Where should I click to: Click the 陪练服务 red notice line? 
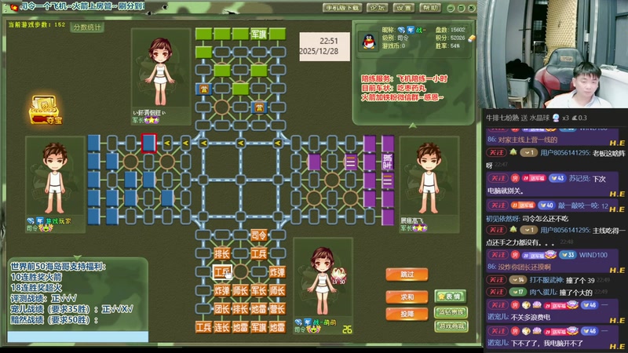404,78
